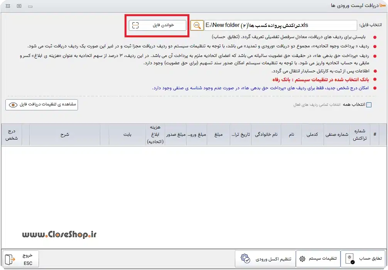
Task: Click the file path input field
Action: click(x=281, y=25)
